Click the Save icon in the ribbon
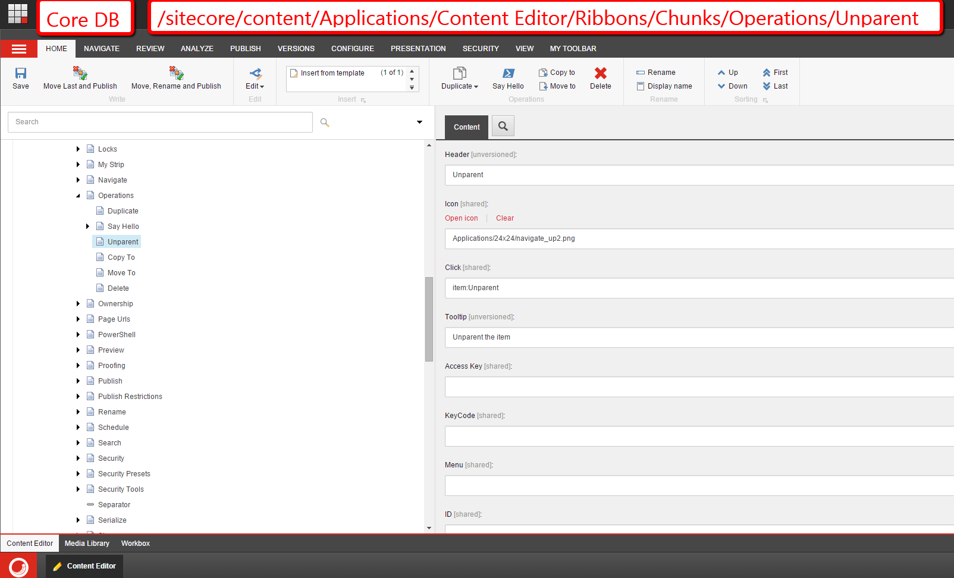The width and height of the screenshot is (954, 578). pos(21,73)
